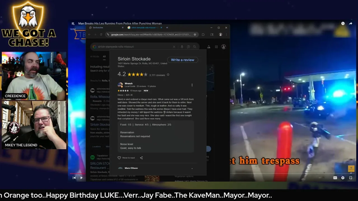The height and width of the screenshot is (201, 358).
Task: Close the sirloin stampede Google tab
Action: 162,28
